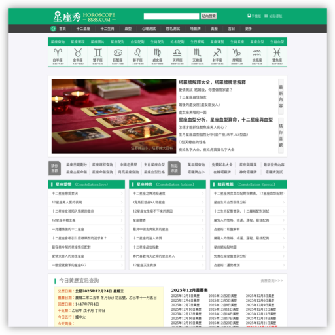The height and width of the screenshot is (335, 335).
Task: Expand arrow on 星座體香 row
Action: (203, 220)
